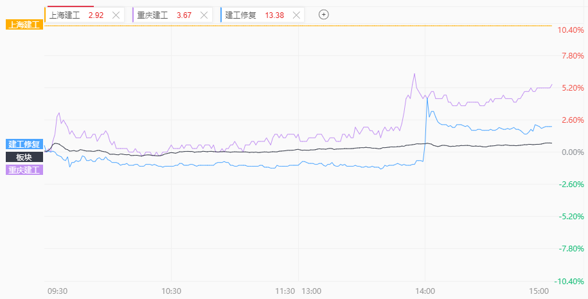Select the 建工修复 13.38 tab
Viewport: 588px width, 299px height.
[x=262, y=15]
